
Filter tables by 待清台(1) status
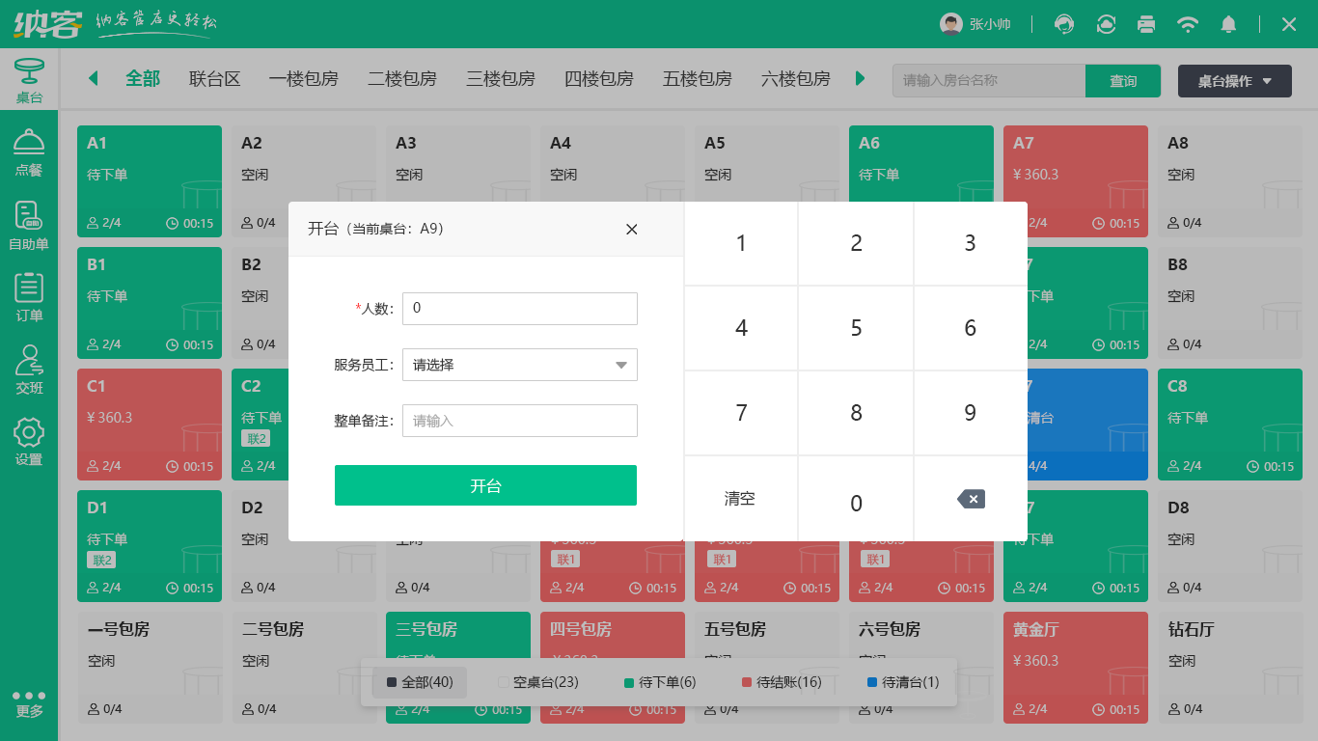click(903, 682)
